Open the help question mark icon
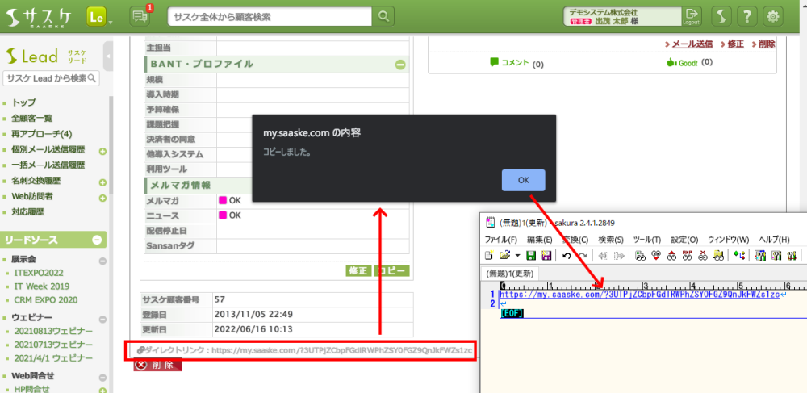The image size is (807, 393). (x=747, y=16)
